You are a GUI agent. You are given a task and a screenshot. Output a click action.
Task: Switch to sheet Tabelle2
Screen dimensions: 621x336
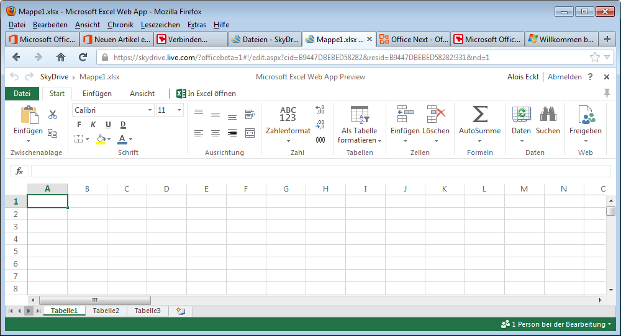[106, 311]
